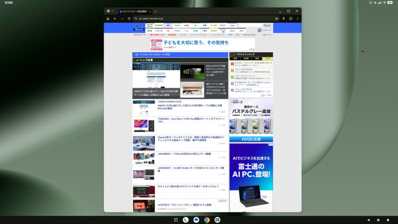The height and width of the screenshot is (224, 398).
Task: Tap the Android back navigation triangle
Action: pyautogui.click(x=369, y=220)
